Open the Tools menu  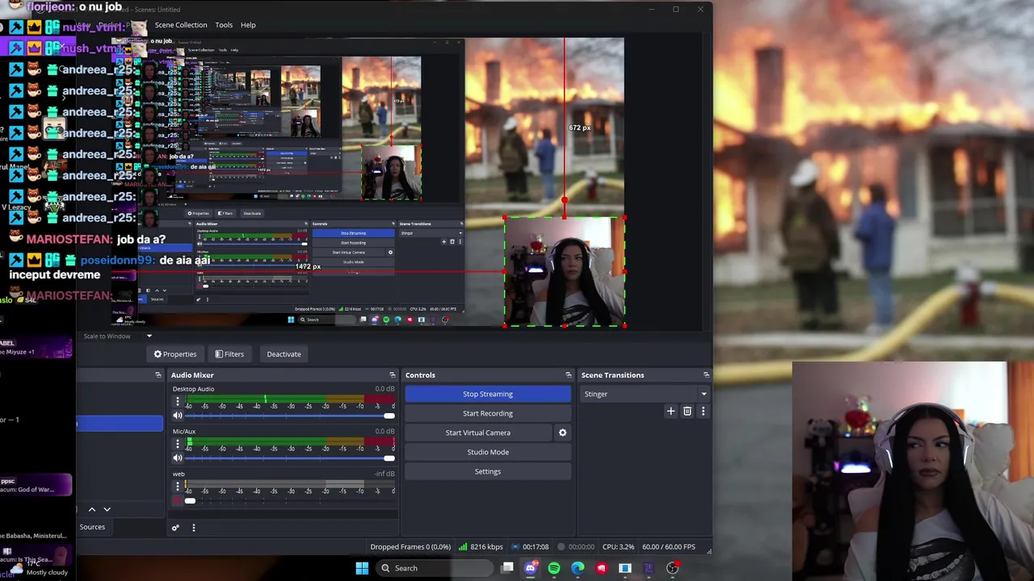click(x=224, y=25)
